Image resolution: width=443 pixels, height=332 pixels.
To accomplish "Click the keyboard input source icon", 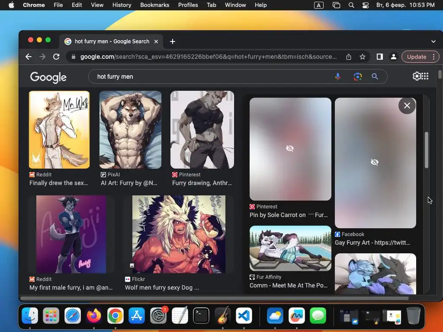I will pyautogui.click(x=319, y=5).
